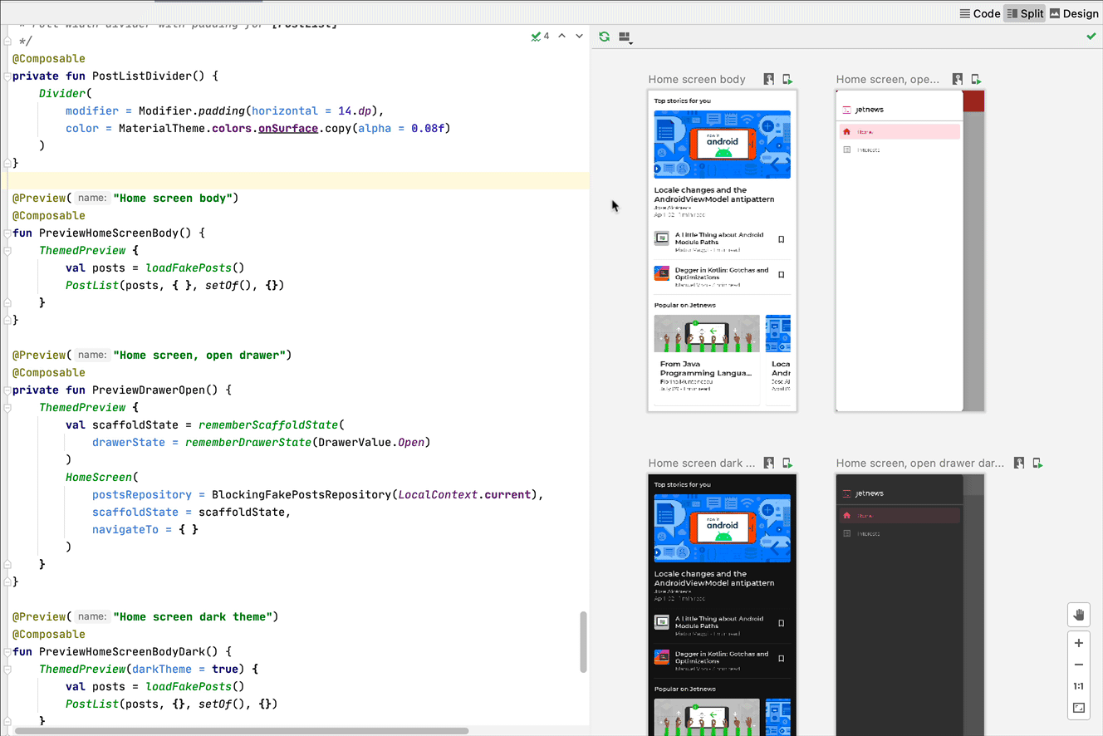Viewport: 1103px width, 736px height.
Task: Switch to the Code tab
Action: click(x=980, y=13)
